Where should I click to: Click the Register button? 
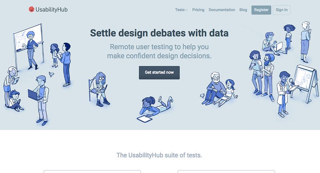(x=261, y=10)
